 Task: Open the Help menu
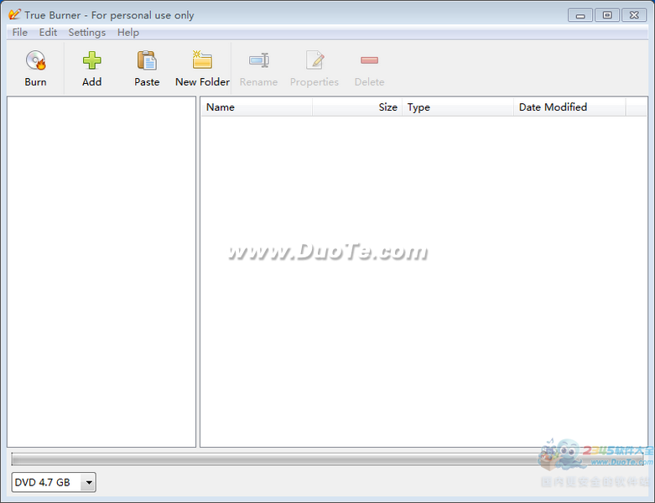[127, 32]
